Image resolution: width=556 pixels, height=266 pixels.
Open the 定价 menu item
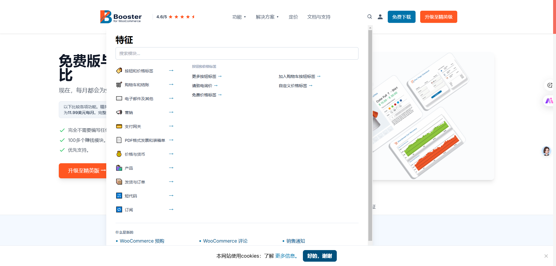point(293,17)
